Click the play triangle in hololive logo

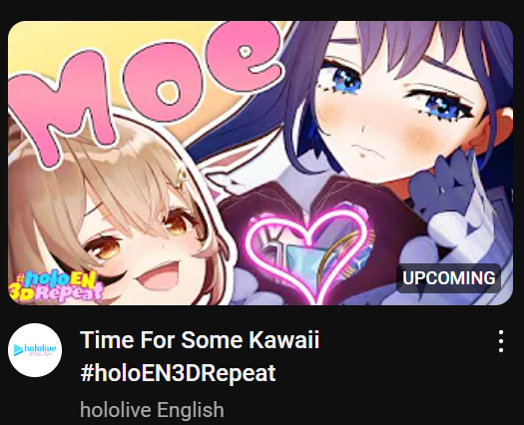click(x=18, y=350)
